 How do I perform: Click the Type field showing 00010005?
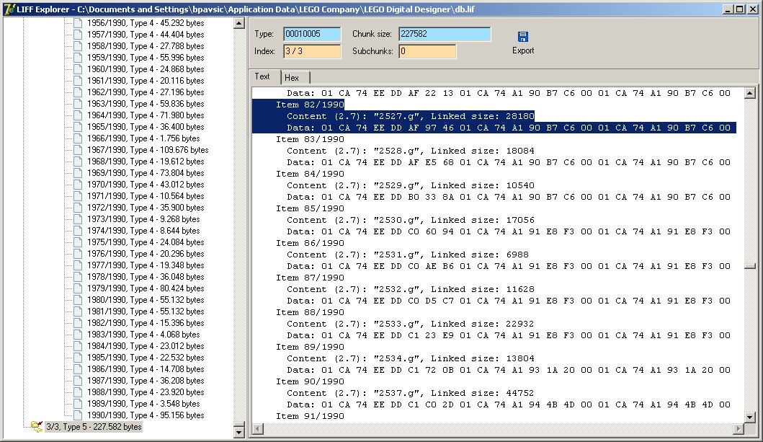pyautogui.click(x=312, y=34)
